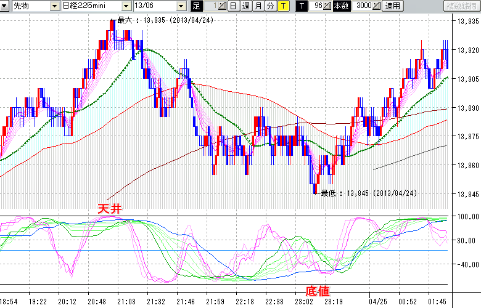The width and height of the screenshot is (481, 308).
Task: Switch to daily bars with 日 button
Action: tap(232, 6)
